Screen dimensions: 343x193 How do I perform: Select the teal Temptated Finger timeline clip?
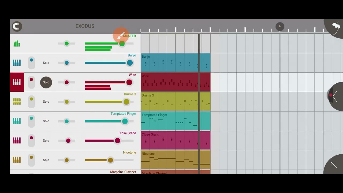click(176, 121)
